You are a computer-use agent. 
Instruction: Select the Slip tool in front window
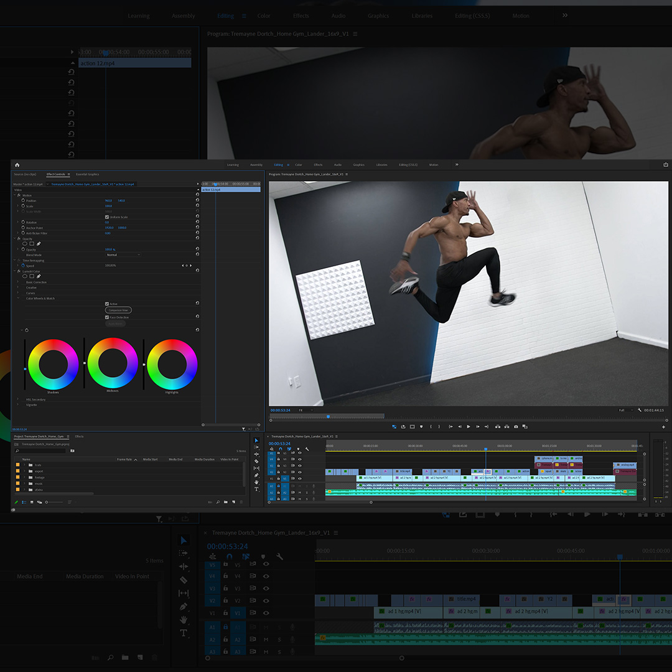(x=256, y=468)
